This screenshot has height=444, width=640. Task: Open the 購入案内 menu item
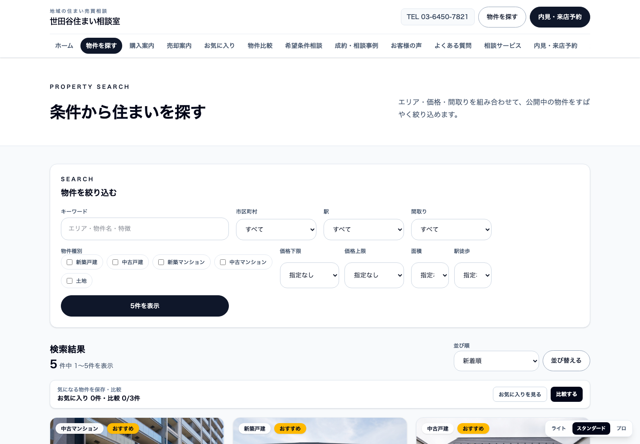142,46
